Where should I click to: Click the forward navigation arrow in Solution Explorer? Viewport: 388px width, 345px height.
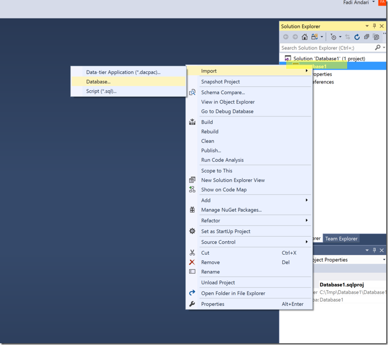click(295, 37)
